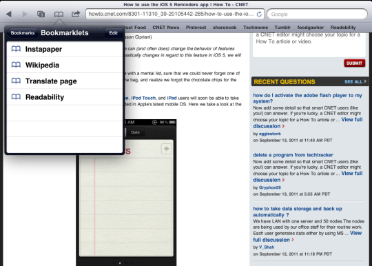Open the CNET News bookmark
Screen dimensions: 372x266
click(x=166, y=28)
